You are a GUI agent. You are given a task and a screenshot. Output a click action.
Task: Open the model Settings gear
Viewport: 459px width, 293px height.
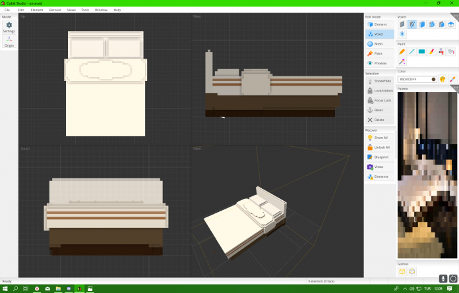pyautogui.click(x=9, y=27)
